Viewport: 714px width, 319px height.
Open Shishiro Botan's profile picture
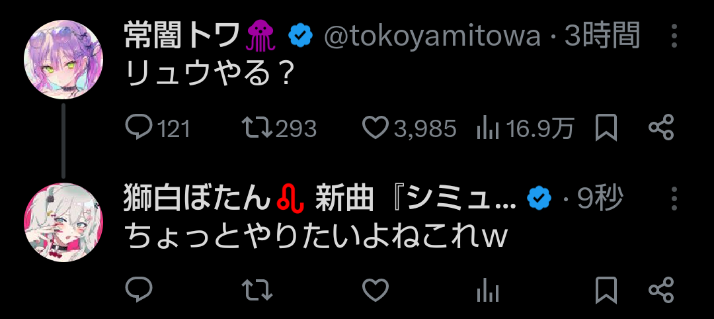pos(63,222)
